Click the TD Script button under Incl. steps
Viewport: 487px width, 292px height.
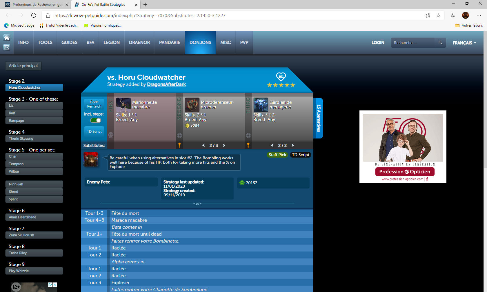click(x=94, y=132)
